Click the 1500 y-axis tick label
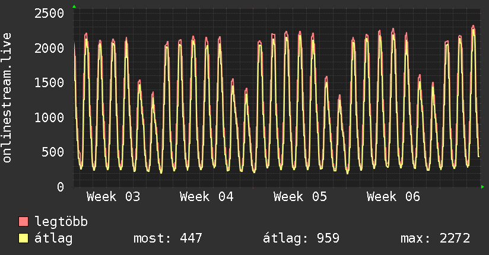 [x=49, y=83]
